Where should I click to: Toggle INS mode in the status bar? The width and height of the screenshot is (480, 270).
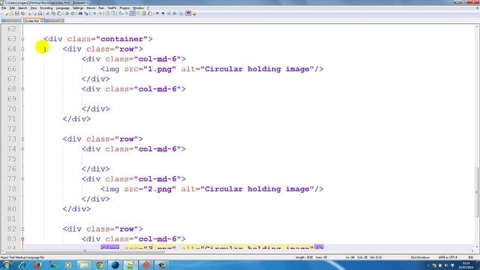[470, 257]
